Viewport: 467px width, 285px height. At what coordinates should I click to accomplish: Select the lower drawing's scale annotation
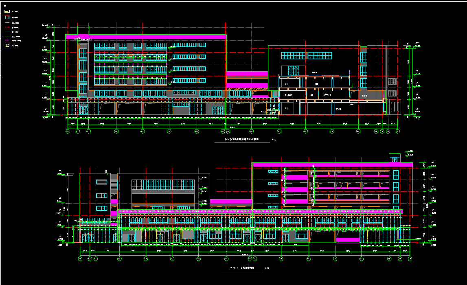pos(267,269)
